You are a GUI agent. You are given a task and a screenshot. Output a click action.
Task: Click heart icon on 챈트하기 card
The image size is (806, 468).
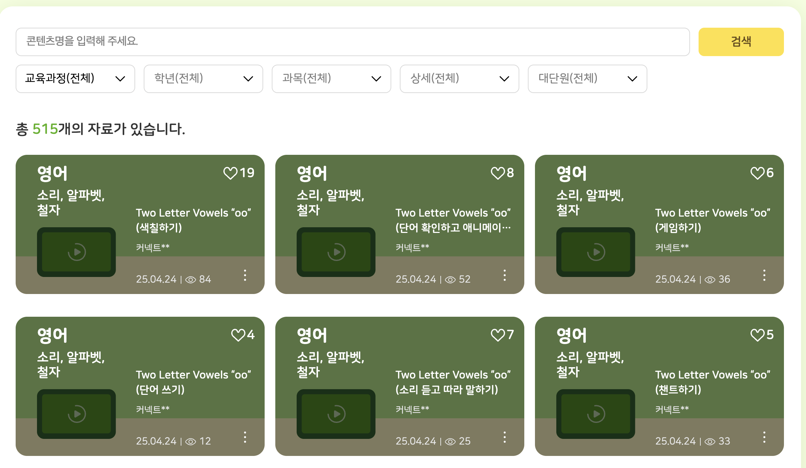point(757,335)
